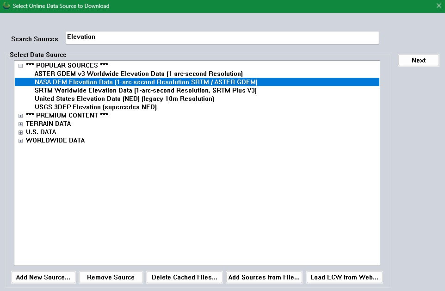
Task: Focus the Search Sources input field
Action: [x=222, y=38]
